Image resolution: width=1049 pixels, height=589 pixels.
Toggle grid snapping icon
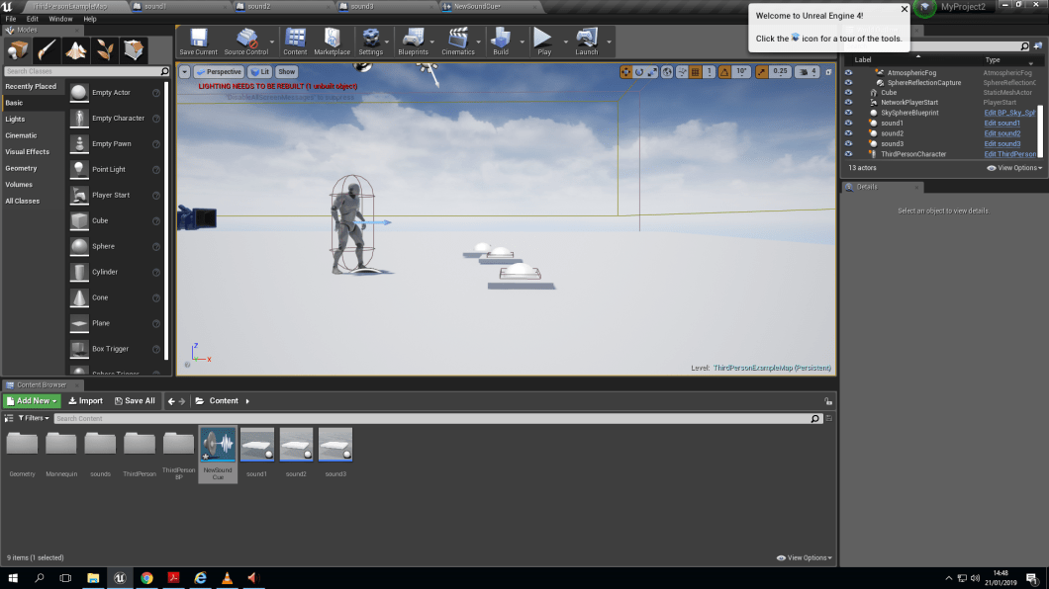pos(696,71)
